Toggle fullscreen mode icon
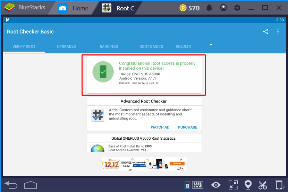 233,185
